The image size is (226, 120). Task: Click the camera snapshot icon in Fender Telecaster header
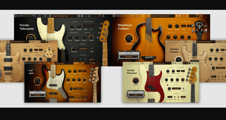(89, 16)
